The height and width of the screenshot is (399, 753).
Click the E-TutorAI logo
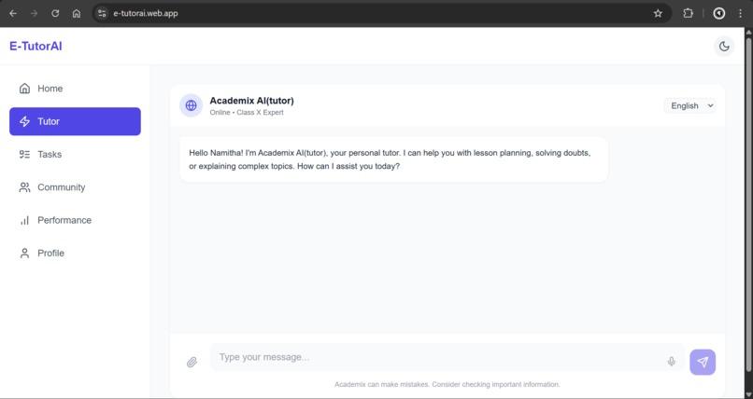pyautogui.click(x=36, y=47)
